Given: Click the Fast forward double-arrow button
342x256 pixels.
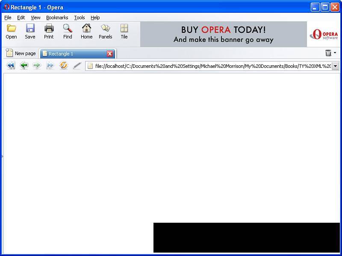Looking at the screenshot, I should click(50, 65).
